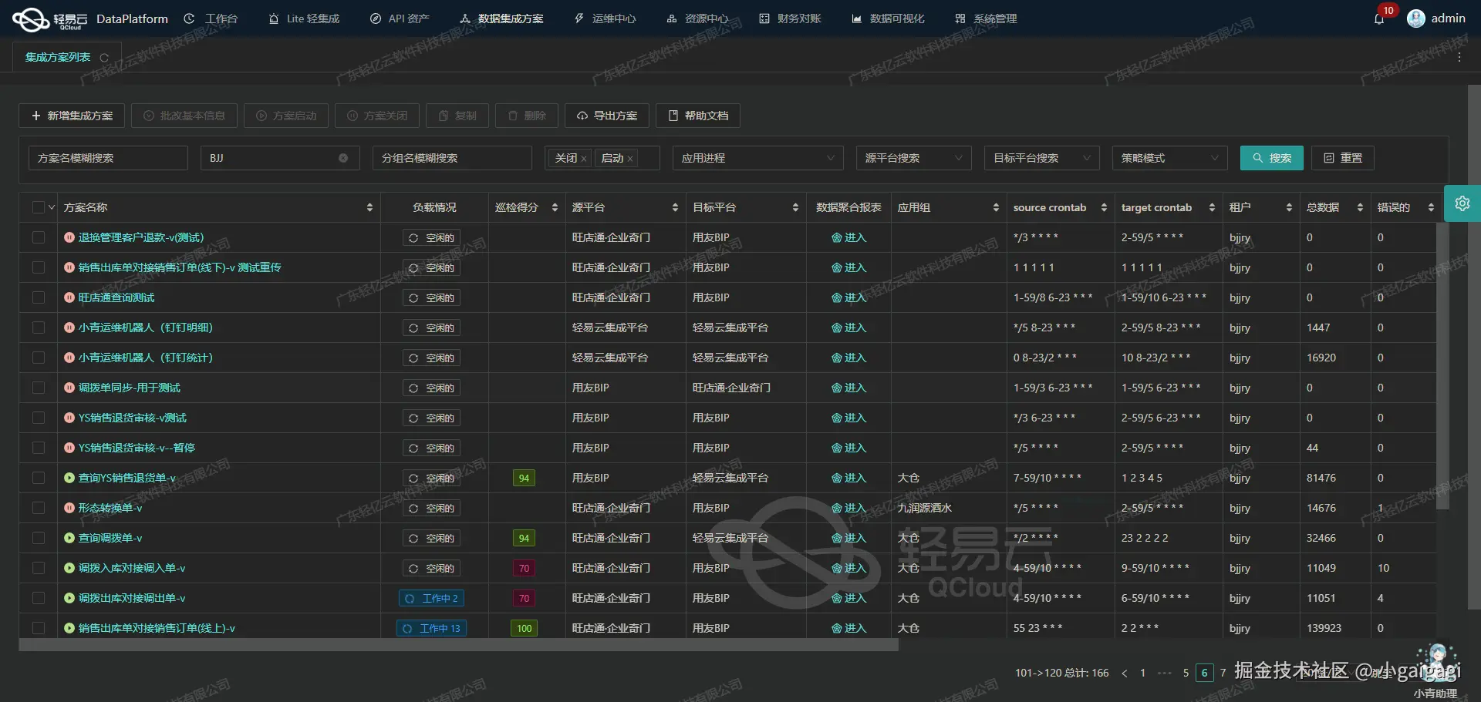Check row 退货管理客户退款-v(测试)
1481x702 pixels.
coord(39,237)
